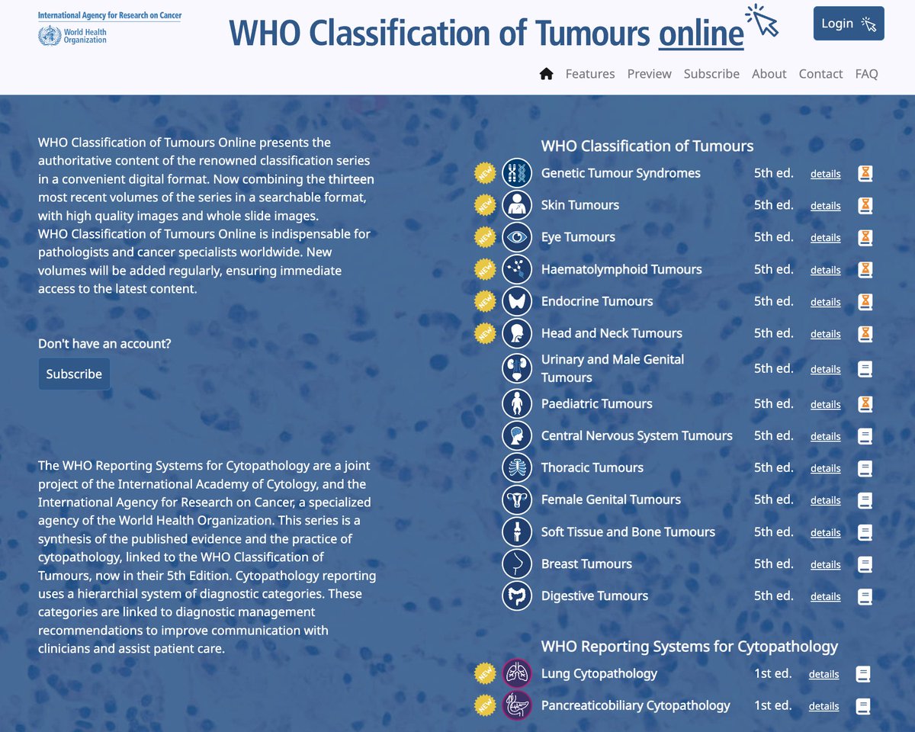The image size is (915, 732).
Task: Open book icon for Thoracic Tumours
Action: 865,468
